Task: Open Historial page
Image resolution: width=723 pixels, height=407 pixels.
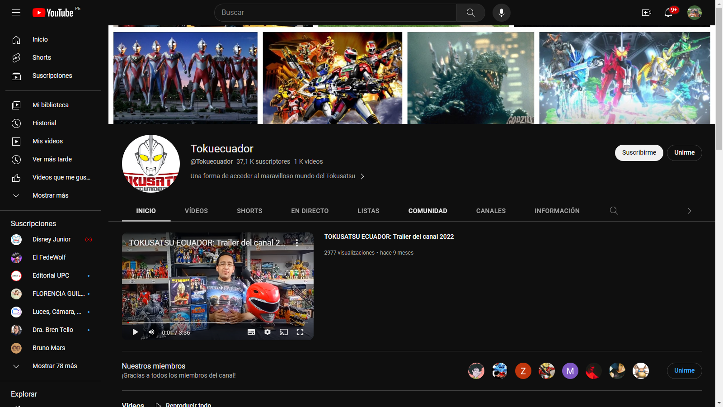Action: [x=51, y=123]
